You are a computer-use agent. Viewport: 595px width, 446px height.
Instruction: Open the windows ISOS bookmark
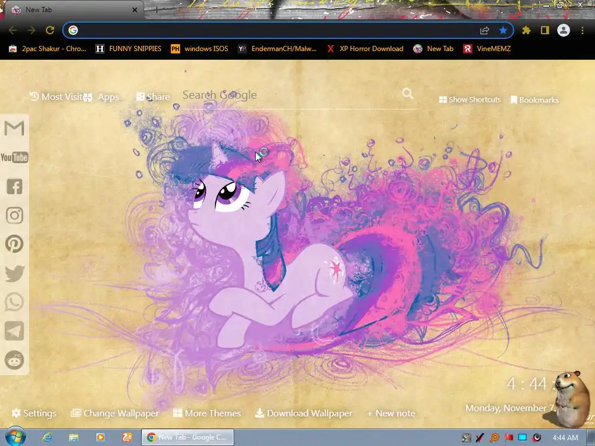pyautogui.click(x=200, y=49)
